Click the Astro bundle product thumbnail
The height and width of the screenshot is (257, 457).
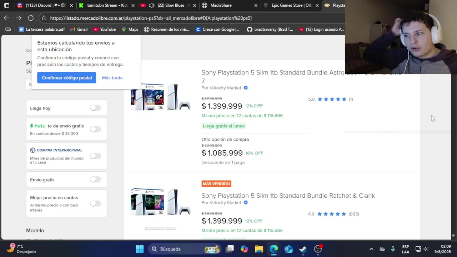tap(160, 97)
